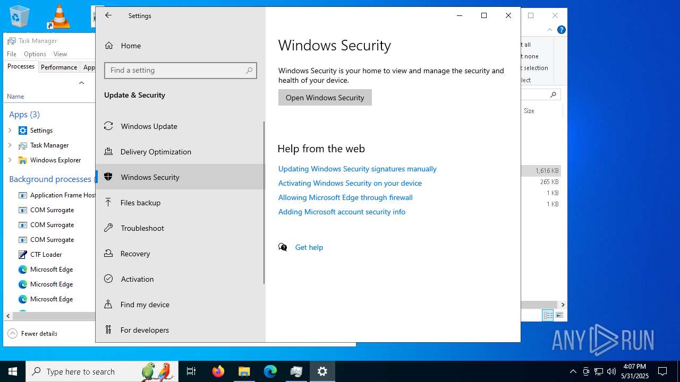This screenshot has height=382, width=680.
Task: Click the sort chevron above Name column
Action: point(81,83)
